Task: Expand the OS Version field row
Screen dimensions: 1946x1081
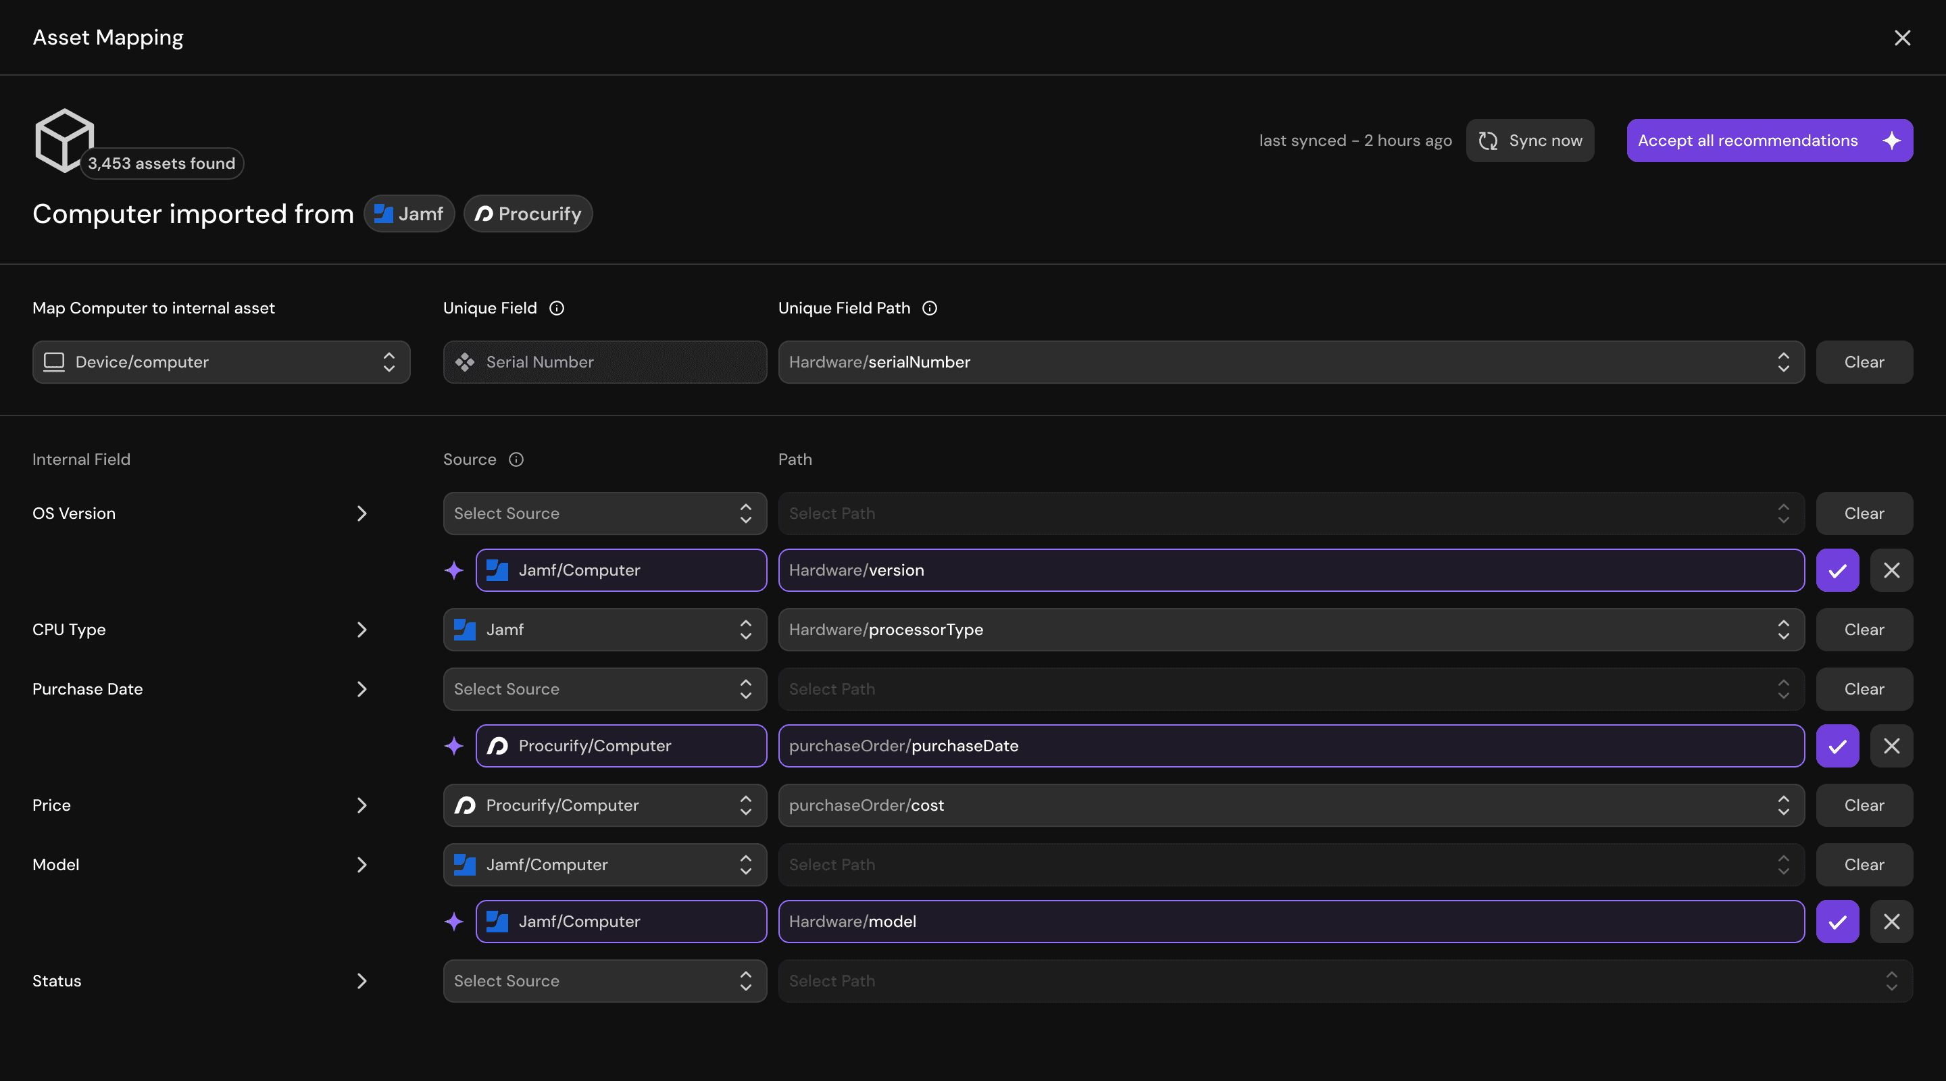Action: point(362,513)
